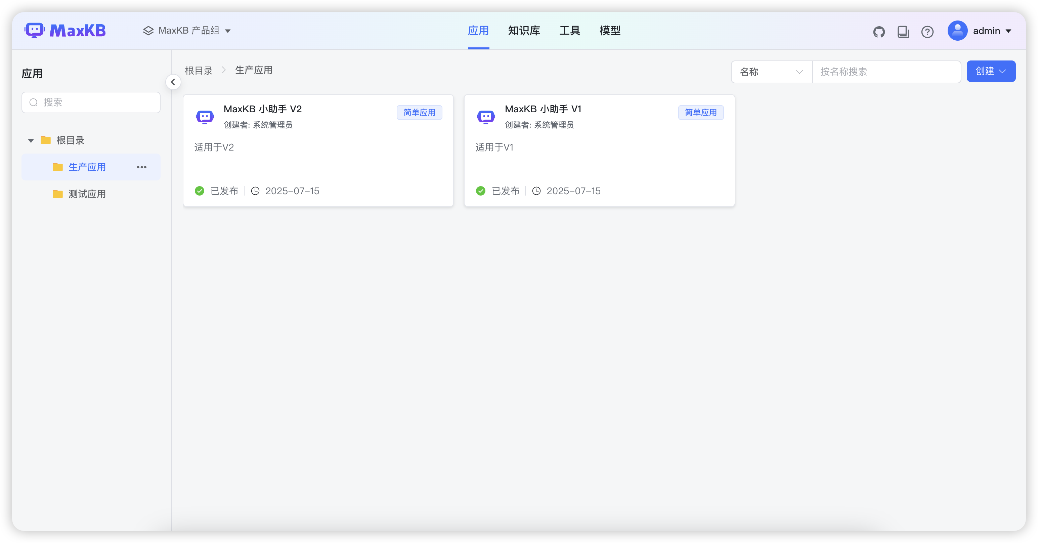
Task: Switch to the 知识库 tab
Action: (x=524, y=31)
